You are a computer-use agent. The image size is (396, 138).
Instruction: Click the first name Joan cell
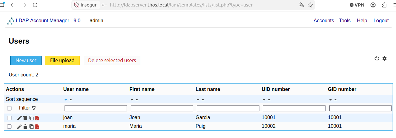[x=135, y=118]
